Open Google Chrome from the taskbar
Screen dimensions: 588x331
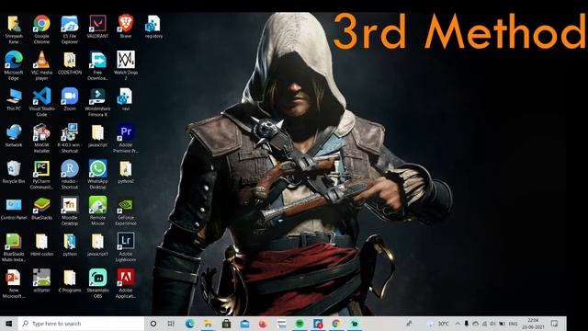click(x=336, y=324)
